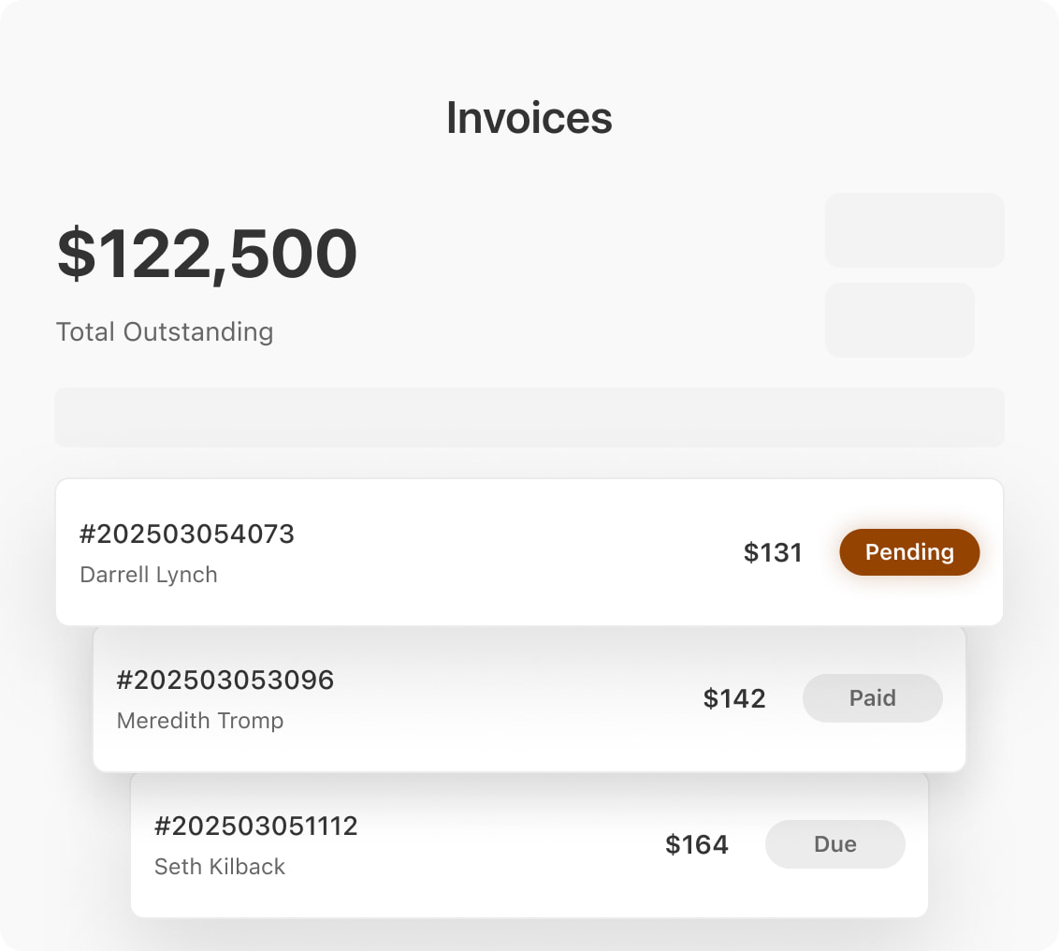
Task: Open invoice #202503051112
Action: click(x=255, y=827)
